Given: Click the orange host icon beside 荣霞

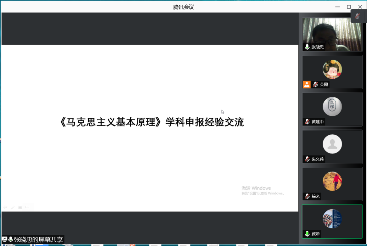Looking at the screenshot, I should coord(307,84).
